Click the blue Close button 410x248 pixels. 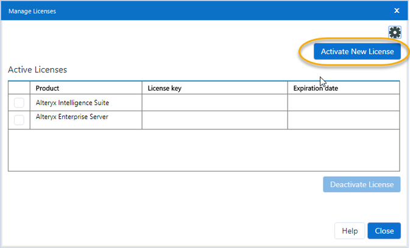(384, 231)
